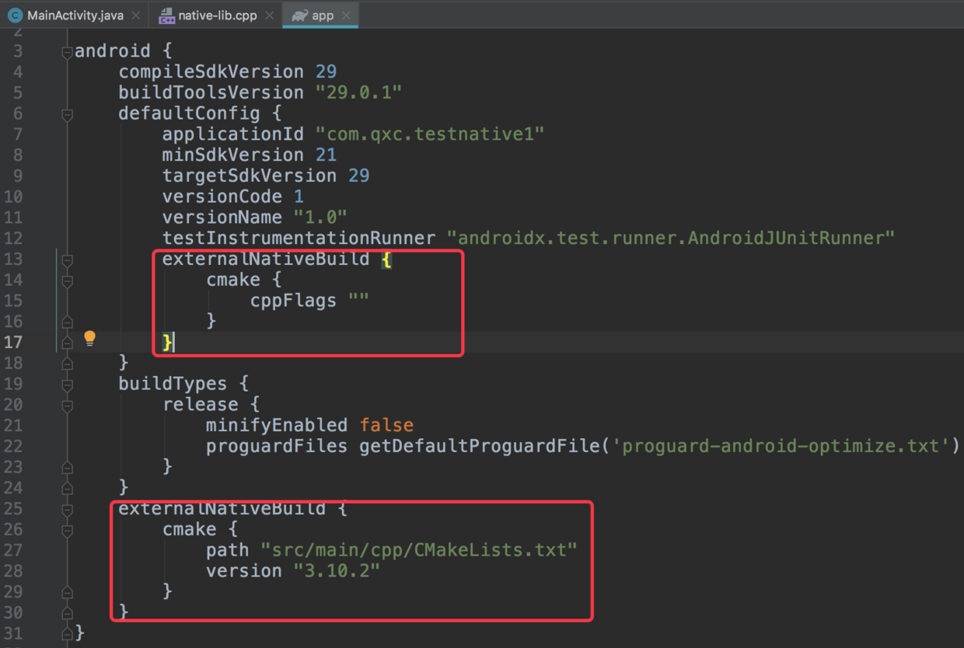
Task: Close the MainActivity.java tab
Action: point(135,16)
